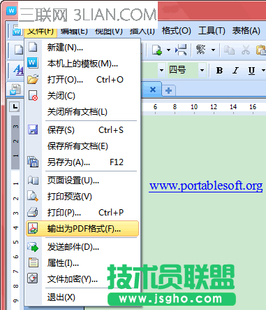
Task: Click the horizontal ruler at mark 10
Action: coord(194,107)
